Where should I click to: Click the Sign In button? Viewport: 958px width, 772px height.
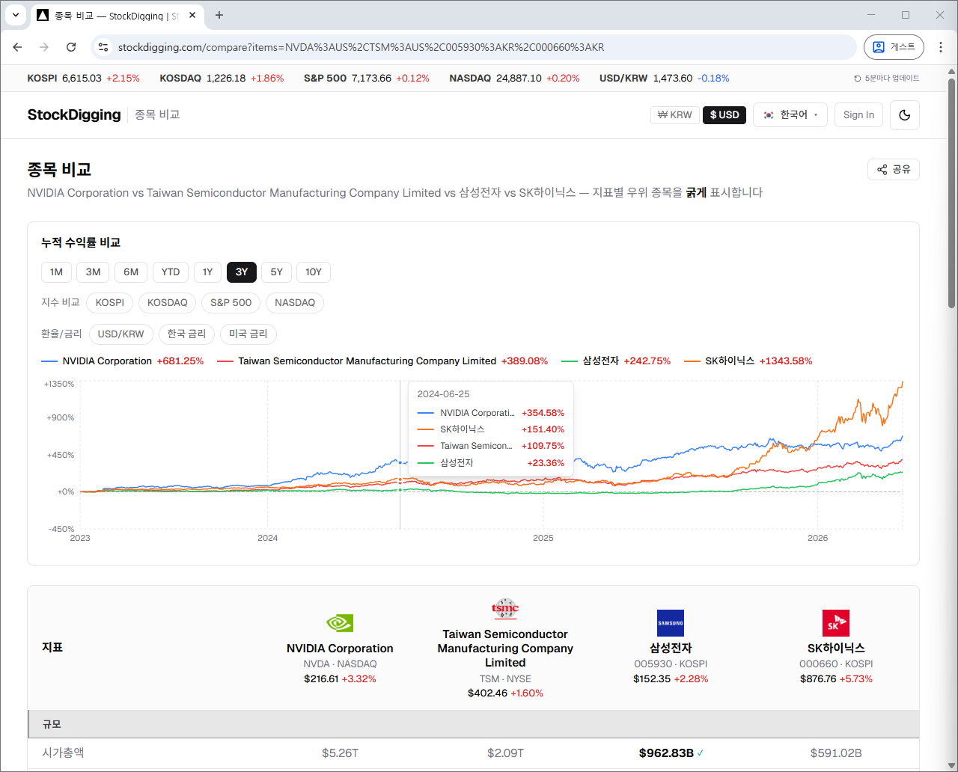858,115
